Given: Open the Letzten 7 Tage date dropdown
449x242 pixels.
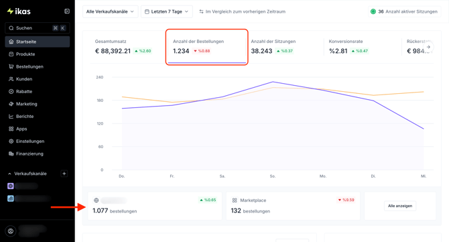Looking at the screenshot, I should (166, 12).
